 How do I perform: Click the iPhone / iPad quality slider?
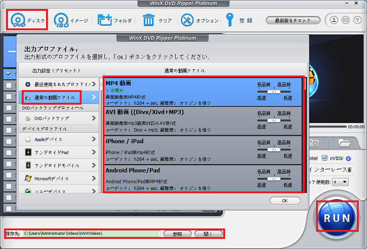(x=274, y=150)
